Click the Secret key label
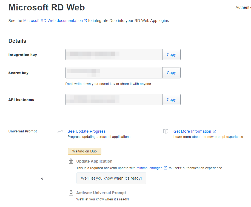 (x=18, y=73)
